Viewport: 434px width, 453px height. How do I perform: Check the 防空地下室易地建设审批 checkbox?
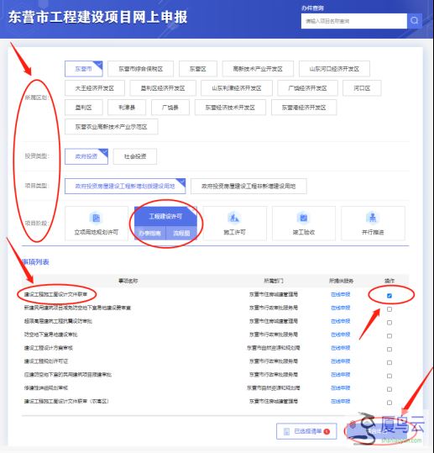(x=390, y=336)
